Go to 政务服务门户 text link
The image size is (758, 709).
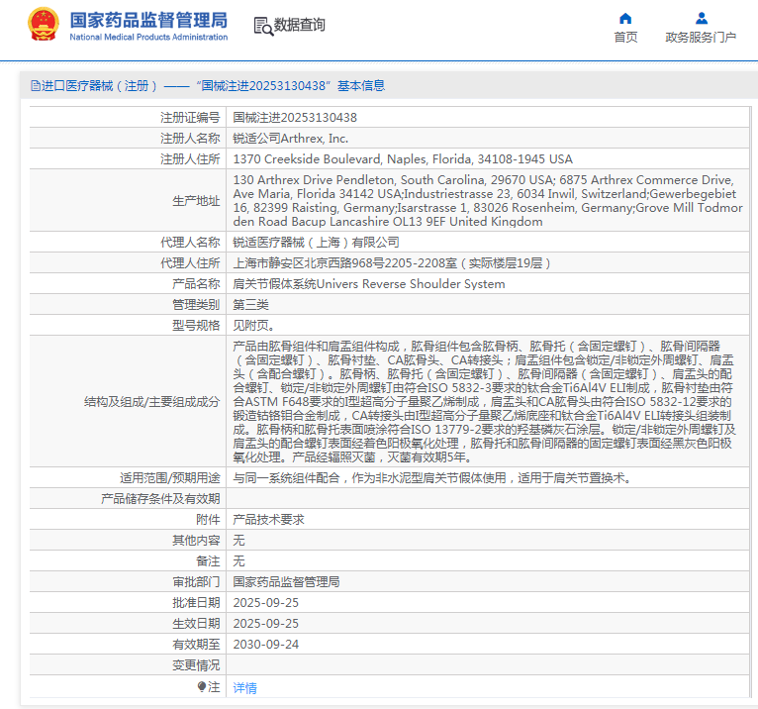[x=701, y=38]
